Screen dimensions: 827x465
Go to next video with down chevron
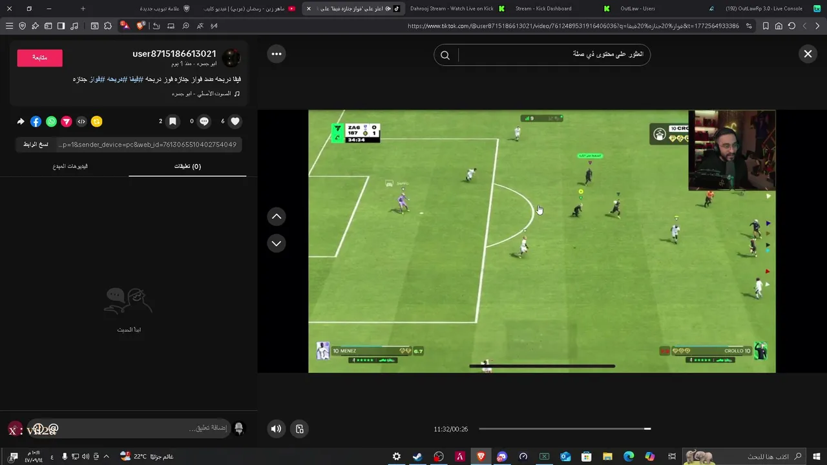(x=277, y=243)
